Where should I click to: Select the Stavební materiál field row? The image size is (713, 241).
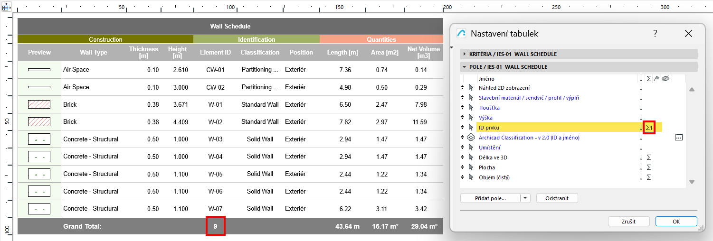click(528, 98)
